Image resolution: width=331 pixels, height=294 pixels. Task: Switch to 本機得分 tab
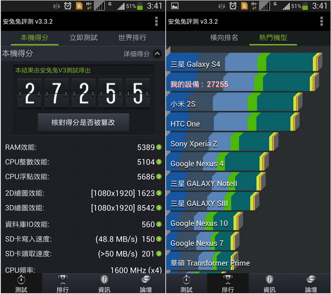tap(35, 38)
